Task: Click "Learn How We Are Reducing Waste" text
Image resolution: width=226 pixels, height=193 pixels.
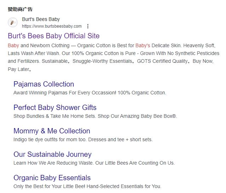Action: 54,163
